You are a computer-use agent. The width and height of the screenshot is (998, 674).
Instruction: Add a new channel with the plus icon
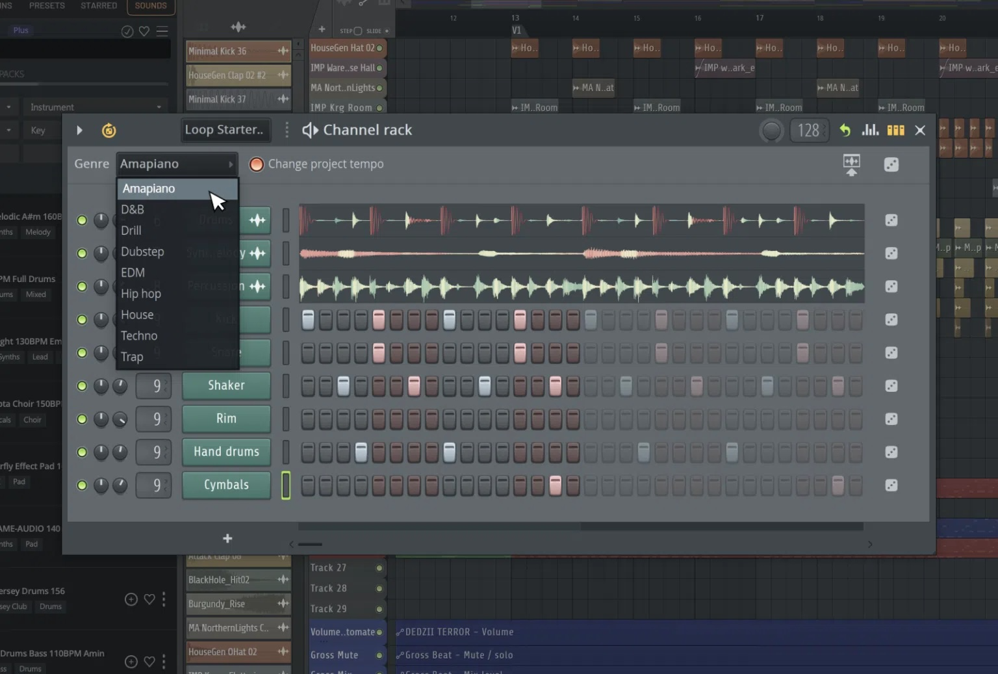point(227,538)
